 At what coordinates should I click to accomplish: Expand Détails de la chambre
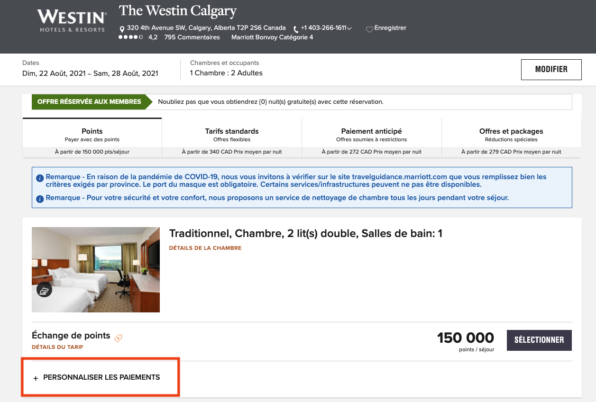(205, 247)
